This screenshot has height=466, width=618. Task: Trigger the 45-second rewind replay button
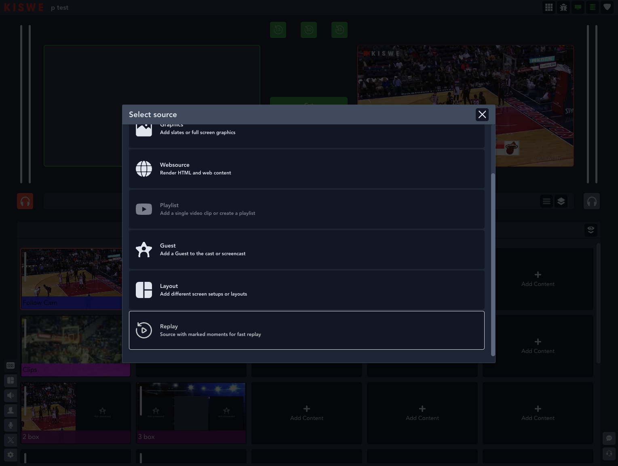340,29
